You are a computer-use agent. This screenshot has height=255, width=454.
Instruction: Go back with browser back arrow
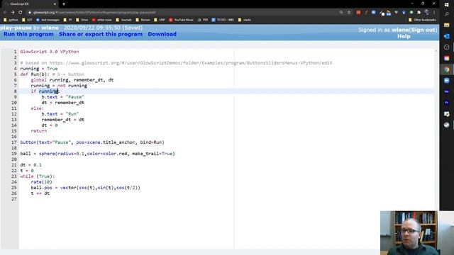click(5, 13)
